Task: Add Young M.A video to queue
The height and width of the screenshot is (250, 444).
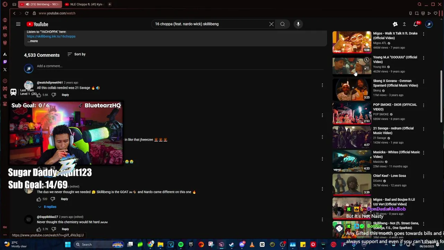Action: pyautogui.click(x=367, y=68)
